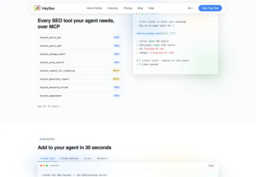Screen dimensions: 256x177
Task: Click the Copy button in terminal
Action: tap(211, 165)
